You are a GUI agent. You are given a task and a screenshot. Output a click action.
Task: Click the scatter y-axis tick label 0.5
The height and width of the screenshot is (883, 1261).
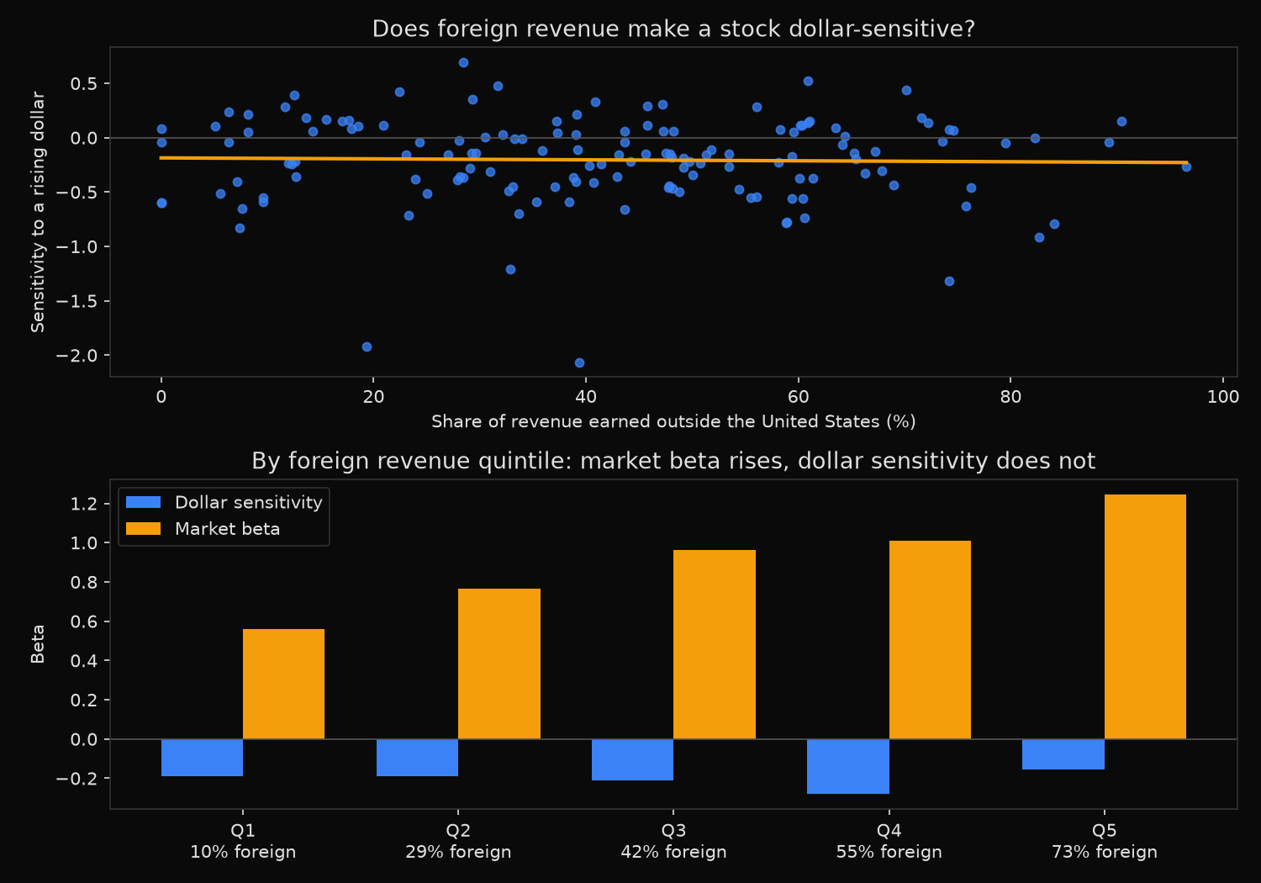tap(84, 83)
